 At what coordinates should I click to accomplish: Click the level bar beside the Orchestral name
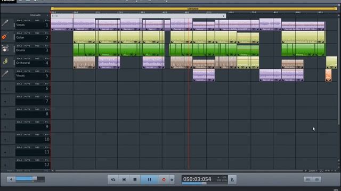[14, 63]
